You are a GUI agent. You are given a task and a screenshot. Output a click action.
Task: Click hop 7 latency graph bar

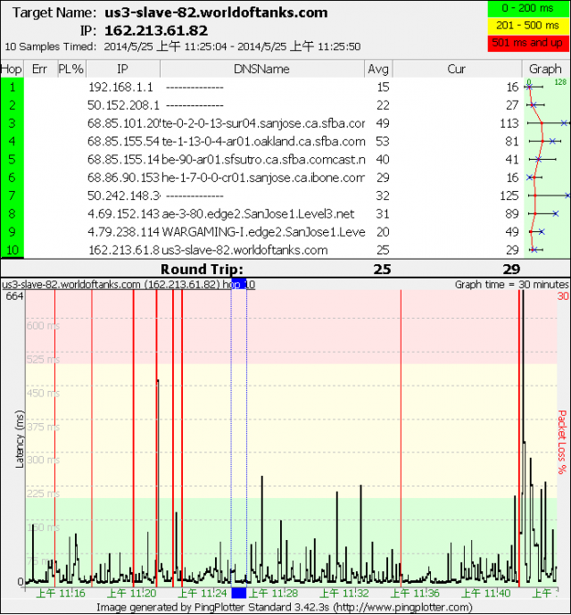(549, 195)
